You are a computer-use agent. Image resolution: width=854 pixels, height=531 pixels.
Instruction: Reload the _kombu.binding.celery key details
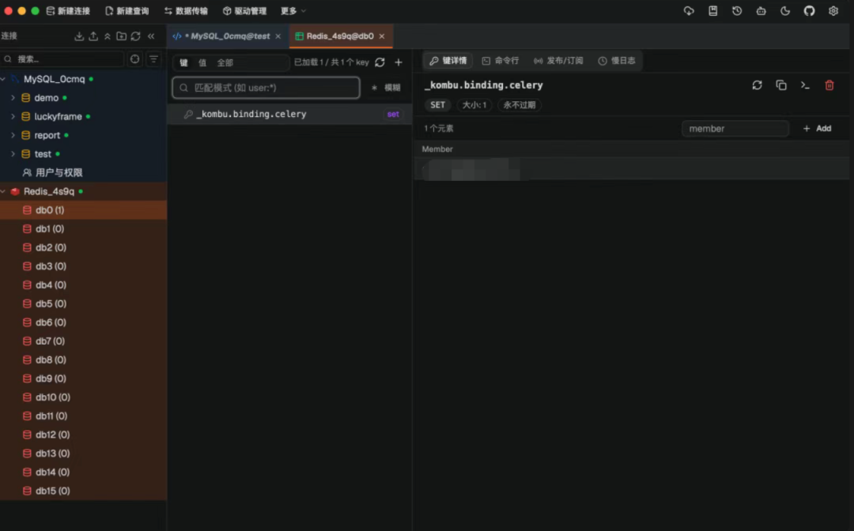[757, 85]
